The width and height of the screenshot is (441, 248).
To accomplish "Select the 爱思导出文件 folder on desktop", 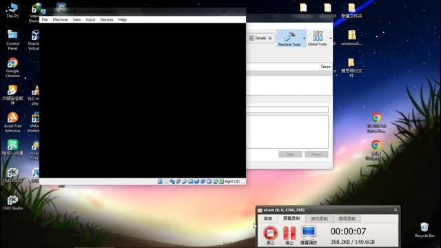I will (x=351, y=68).
